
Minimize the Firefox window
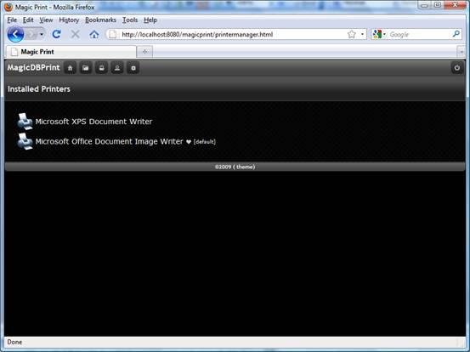[424, 5]
